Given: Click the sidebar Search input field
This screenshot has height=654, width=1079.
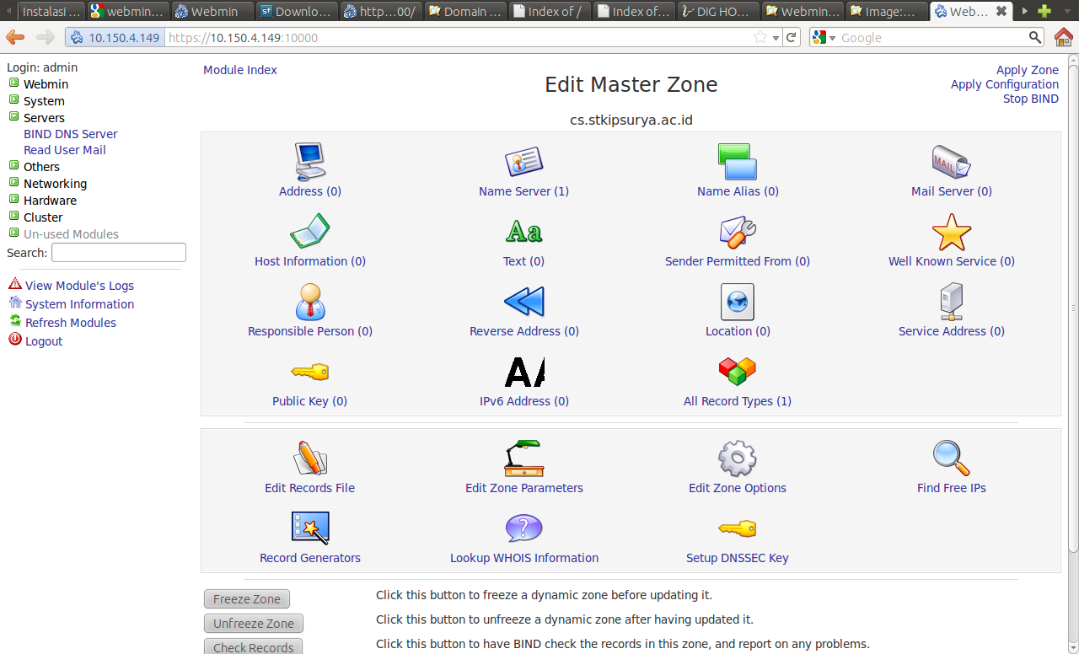Looking at the screenshot, I should coord(119,253).
